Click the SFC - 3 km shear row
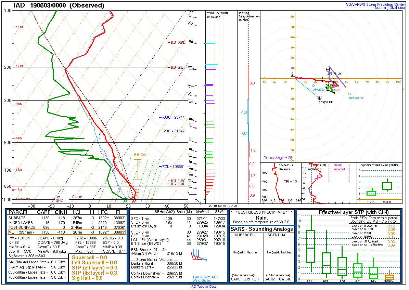The height and width of the screenshot is (290, 409). coord(178,222)
